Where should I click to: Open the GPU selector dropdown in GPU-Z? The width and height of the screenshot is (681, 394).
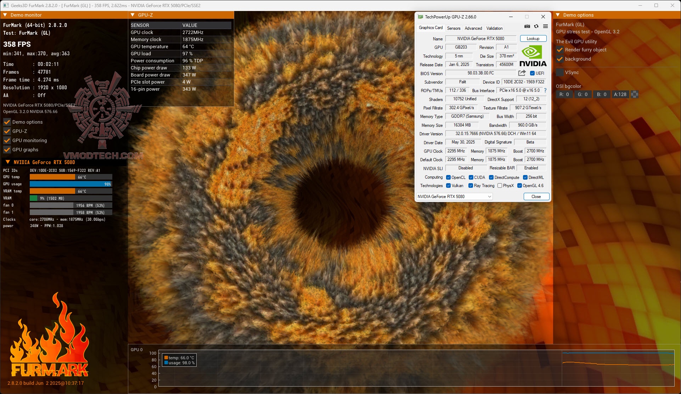pos(489,196)
